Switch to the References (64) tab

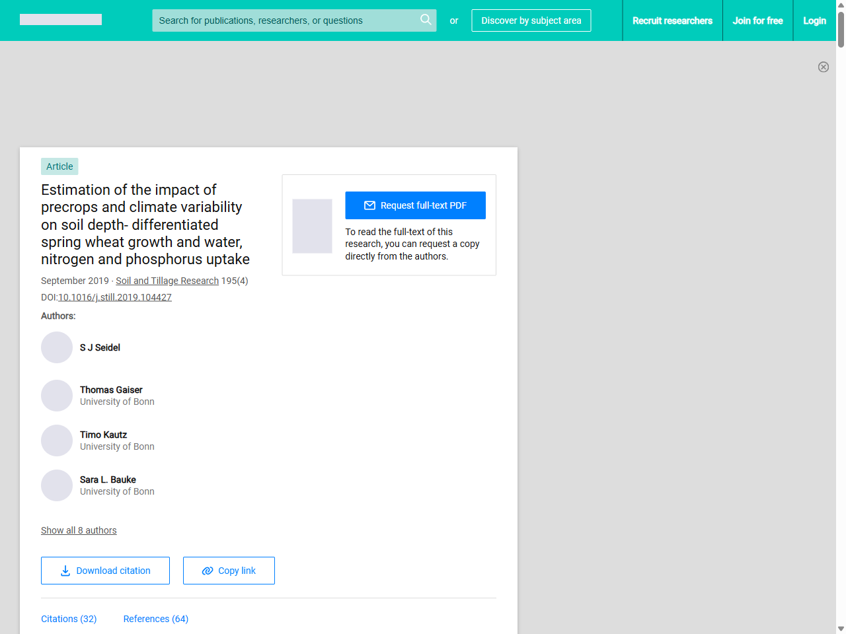tap(155, 619)
